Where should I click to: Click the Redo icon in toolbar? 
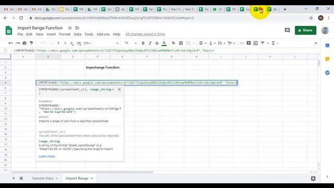tap(18, 43)
